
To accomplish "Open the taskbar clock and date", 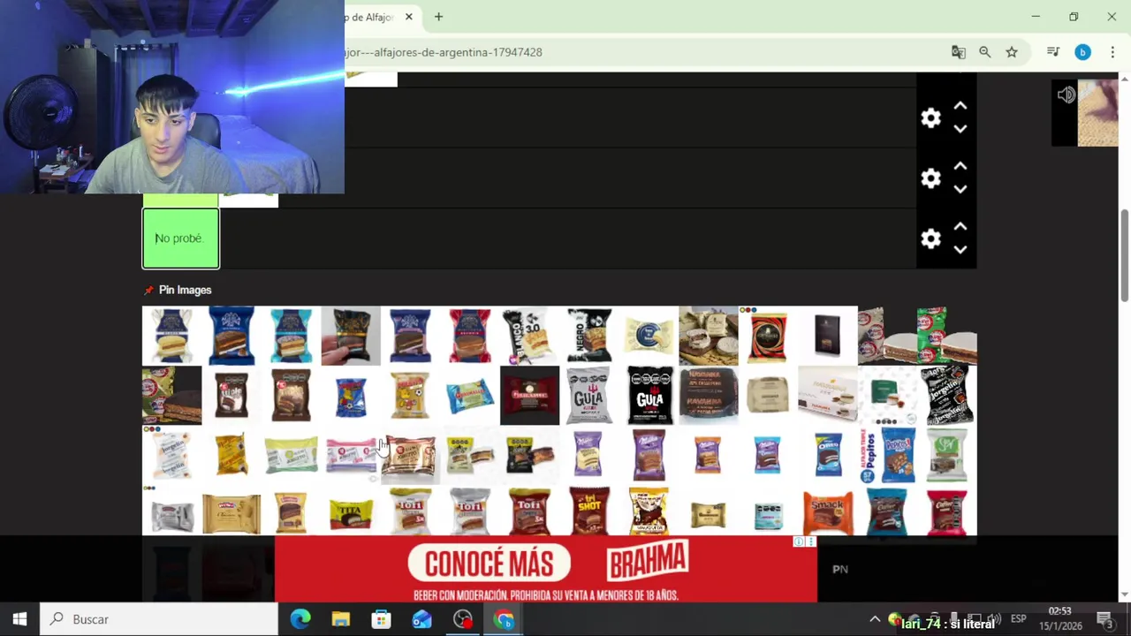I will tap(1060, 618).
